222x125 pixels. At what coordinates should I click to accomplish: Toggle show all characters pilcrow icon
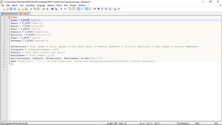point(82,9)
